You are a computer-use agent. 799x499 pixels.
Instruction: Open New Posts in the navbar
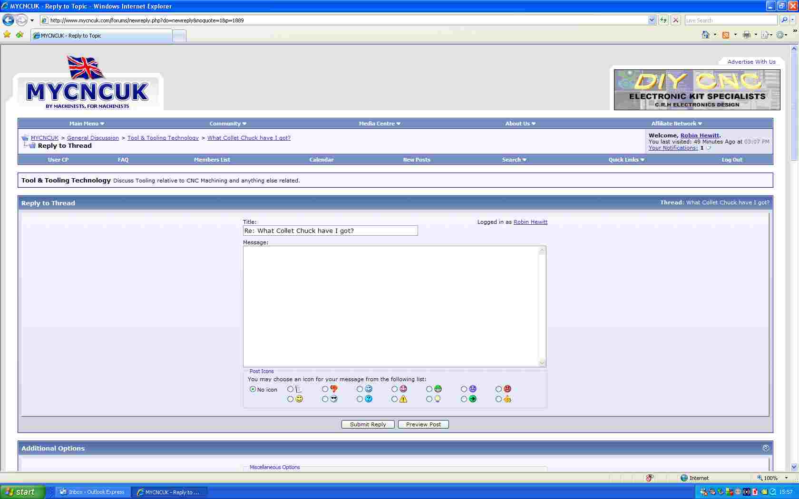coord(417,160)
